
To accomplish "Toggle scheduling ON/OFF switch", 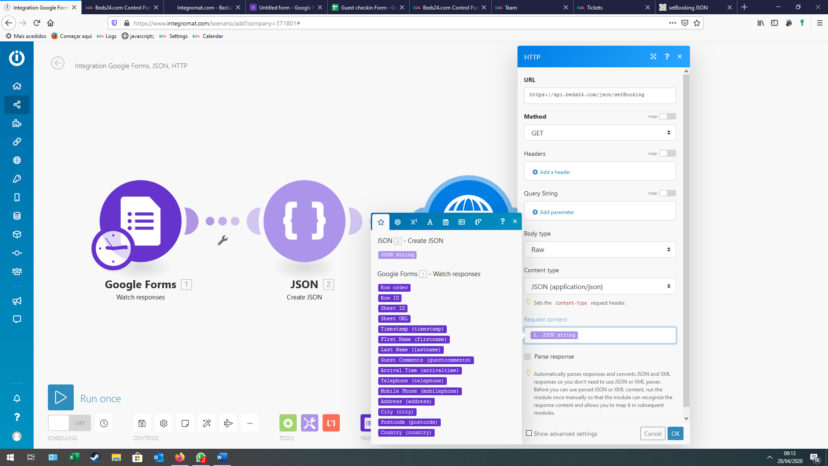I will click(69, 423).
